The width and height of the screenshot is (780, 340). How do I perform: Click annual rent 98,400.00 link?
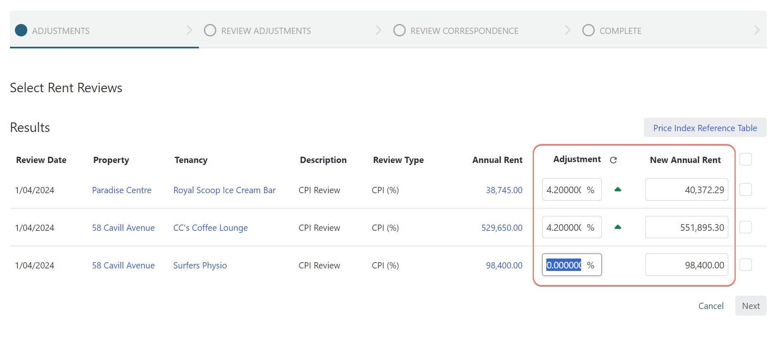504,266
